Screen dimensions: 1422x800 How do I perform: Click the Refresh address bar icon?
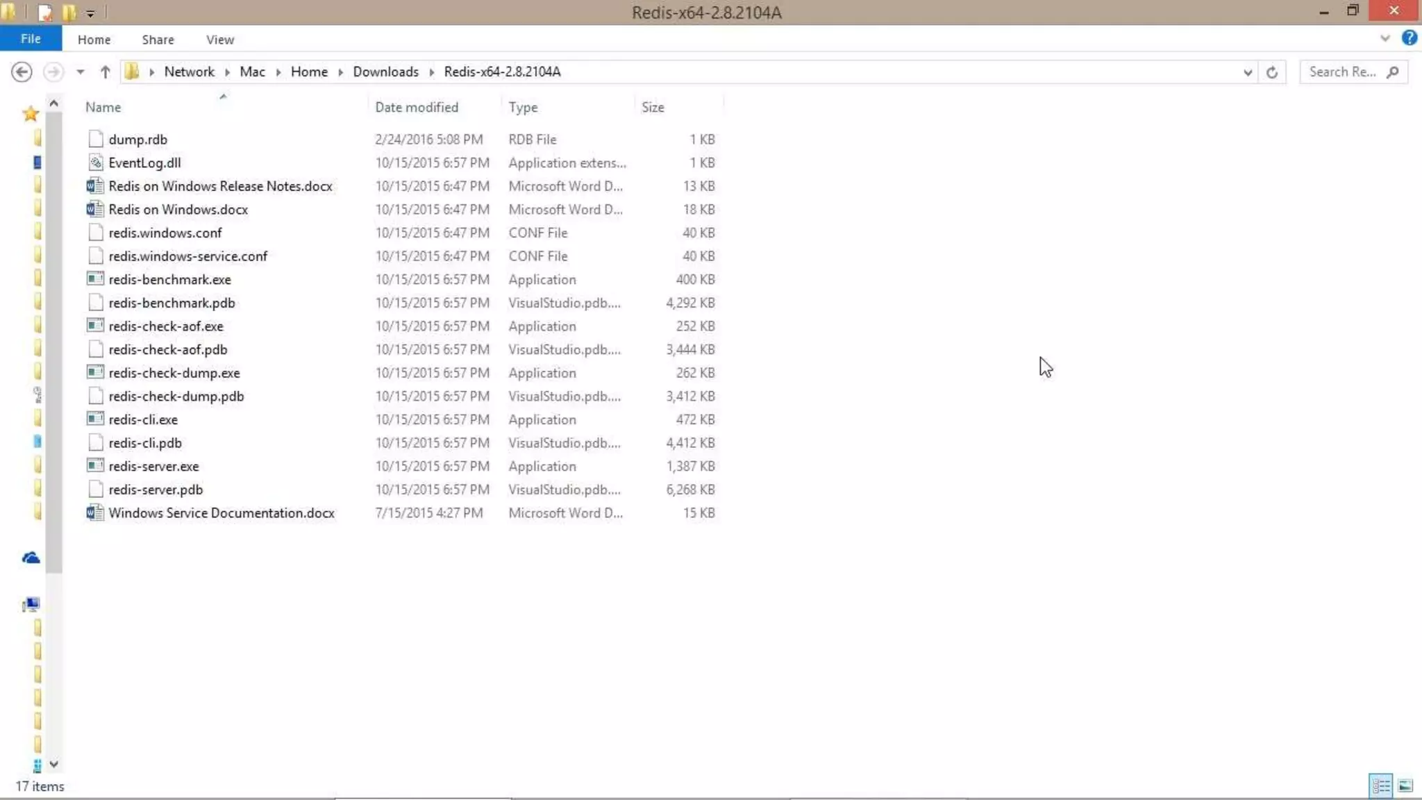coord(1271,72)
